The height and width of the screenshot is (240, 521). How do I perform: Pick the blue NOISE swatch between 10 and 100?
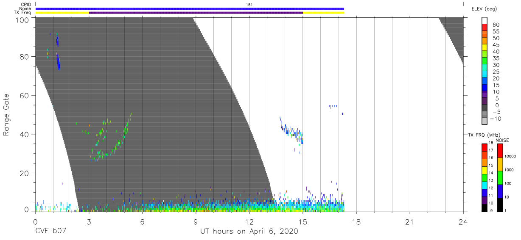[x=500, y=191]
